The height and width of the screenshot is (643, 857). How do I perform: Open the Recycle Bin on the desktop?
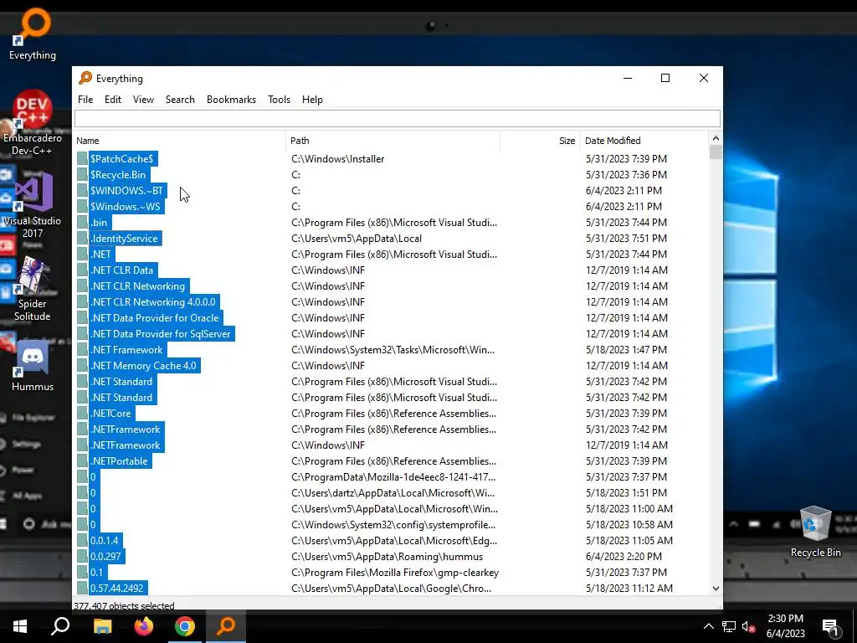tap(815, 532)
